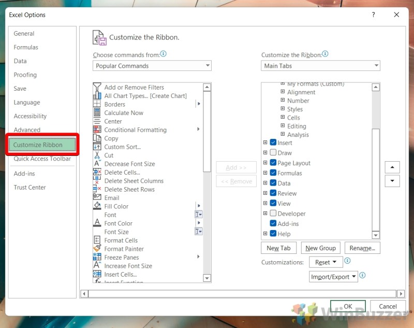Expand the Styles group node
This screenshot has width=414, height=328.
pyautogui.click(x=283, y=109)
